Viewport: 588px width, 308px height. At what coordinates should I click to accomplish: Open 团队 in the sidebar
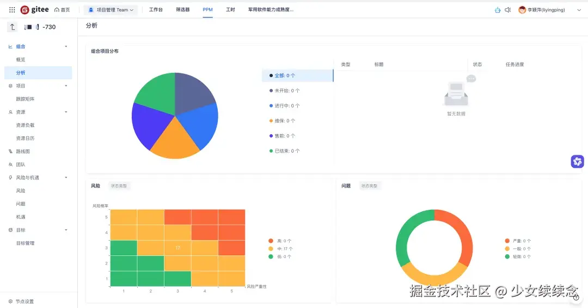(x=21, y=164)
